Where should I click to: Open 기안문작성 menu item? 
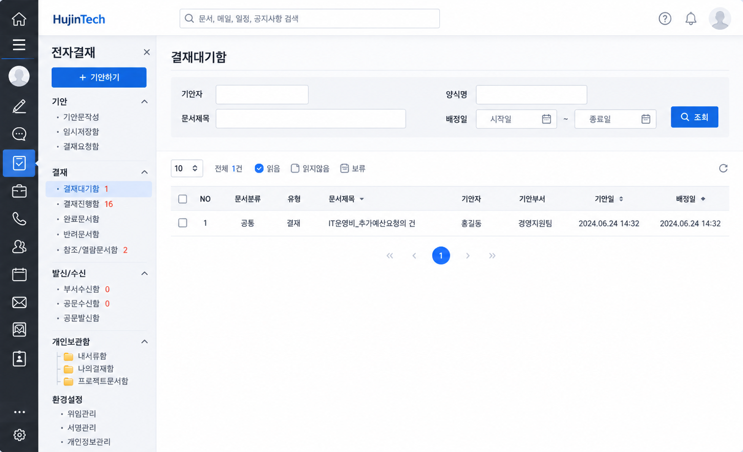pyautogui.click(x=81, y=117)
